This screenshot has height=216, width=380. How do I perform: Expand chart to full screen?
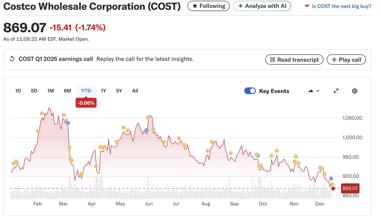click(336, 91)
